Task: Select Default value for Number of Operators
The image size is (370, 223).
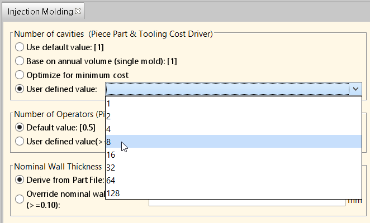Action: point(20,128)
